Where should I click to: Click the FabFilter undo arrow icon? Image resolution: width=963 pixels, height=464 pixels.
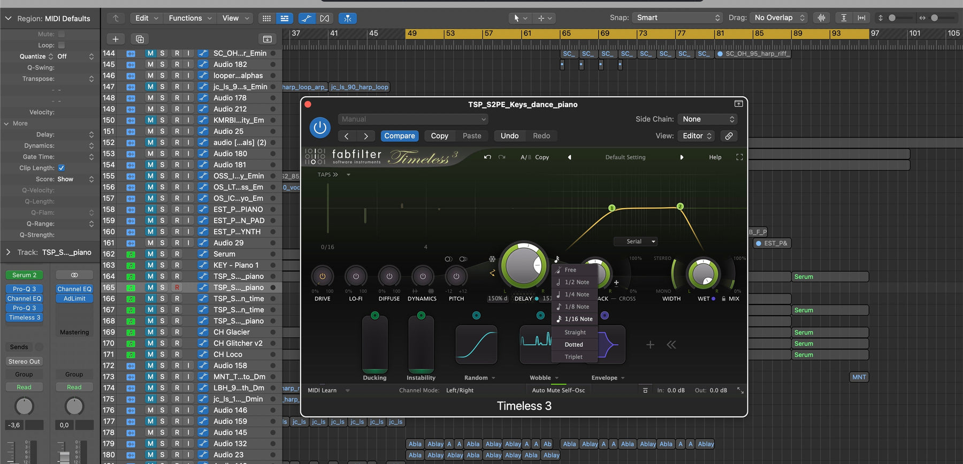487,157
